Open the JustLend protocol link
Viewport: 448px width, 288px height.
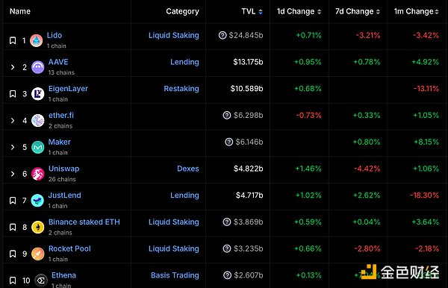(64, 195)
